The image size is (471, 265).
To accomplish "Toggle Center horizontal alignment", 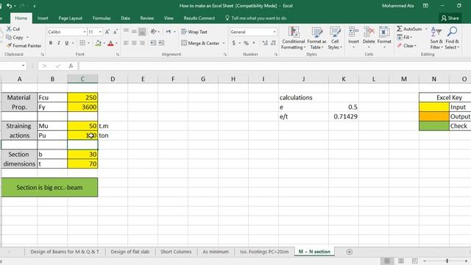I will [x=134, y=43].
